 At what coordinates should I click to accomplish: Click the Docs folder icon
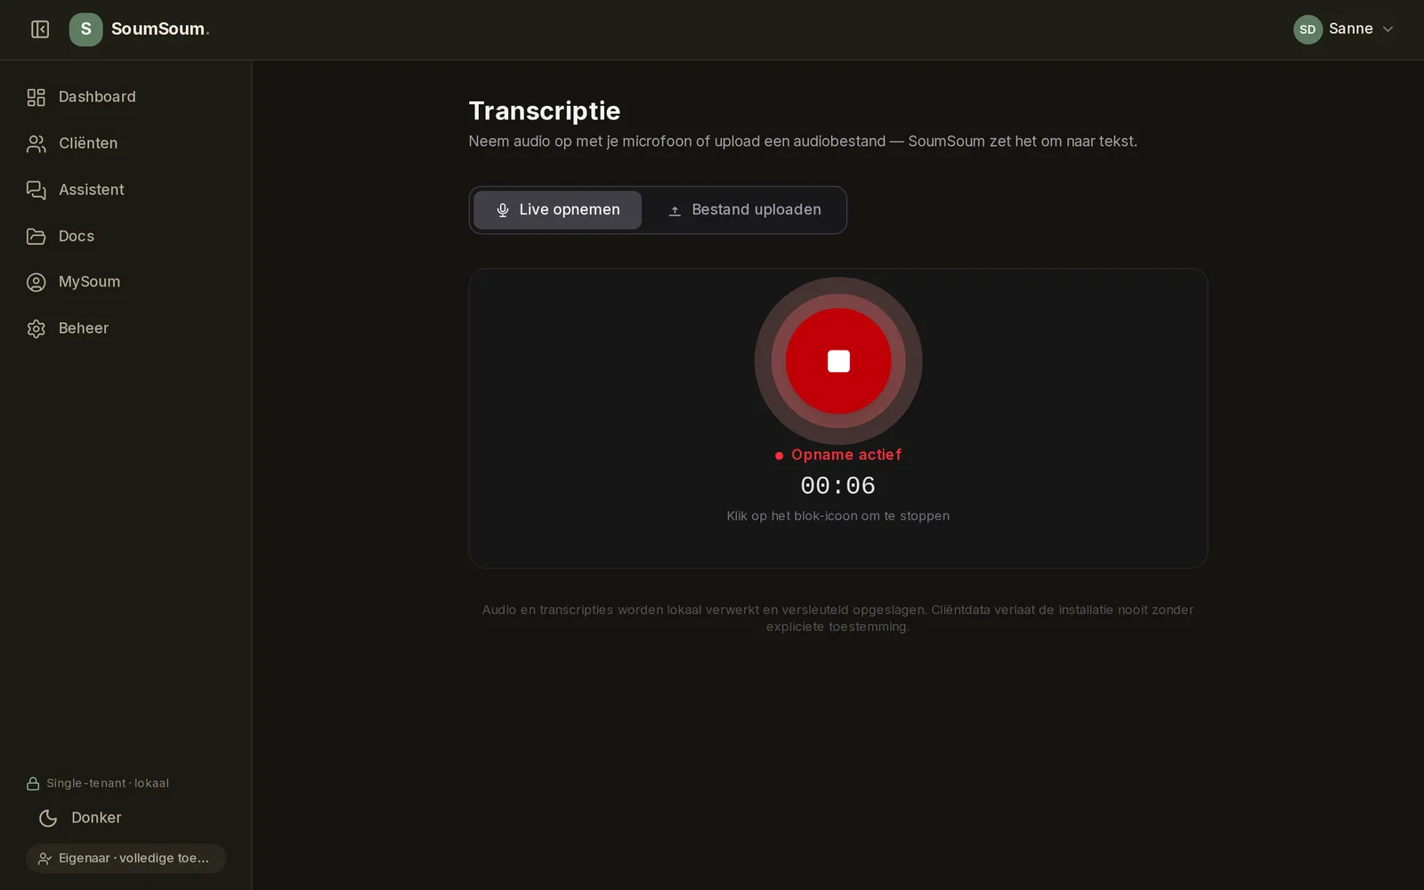pyautogui.click(x=36, y=236)
